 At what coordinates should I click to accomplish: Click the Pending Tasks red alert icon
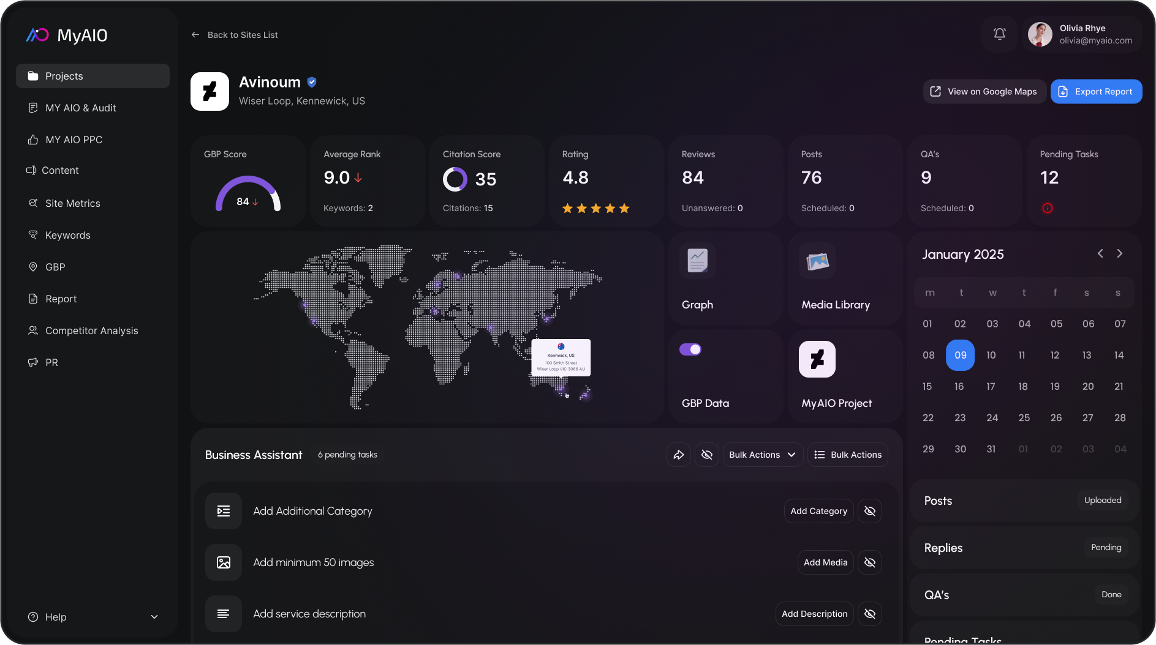point(1048,208)
